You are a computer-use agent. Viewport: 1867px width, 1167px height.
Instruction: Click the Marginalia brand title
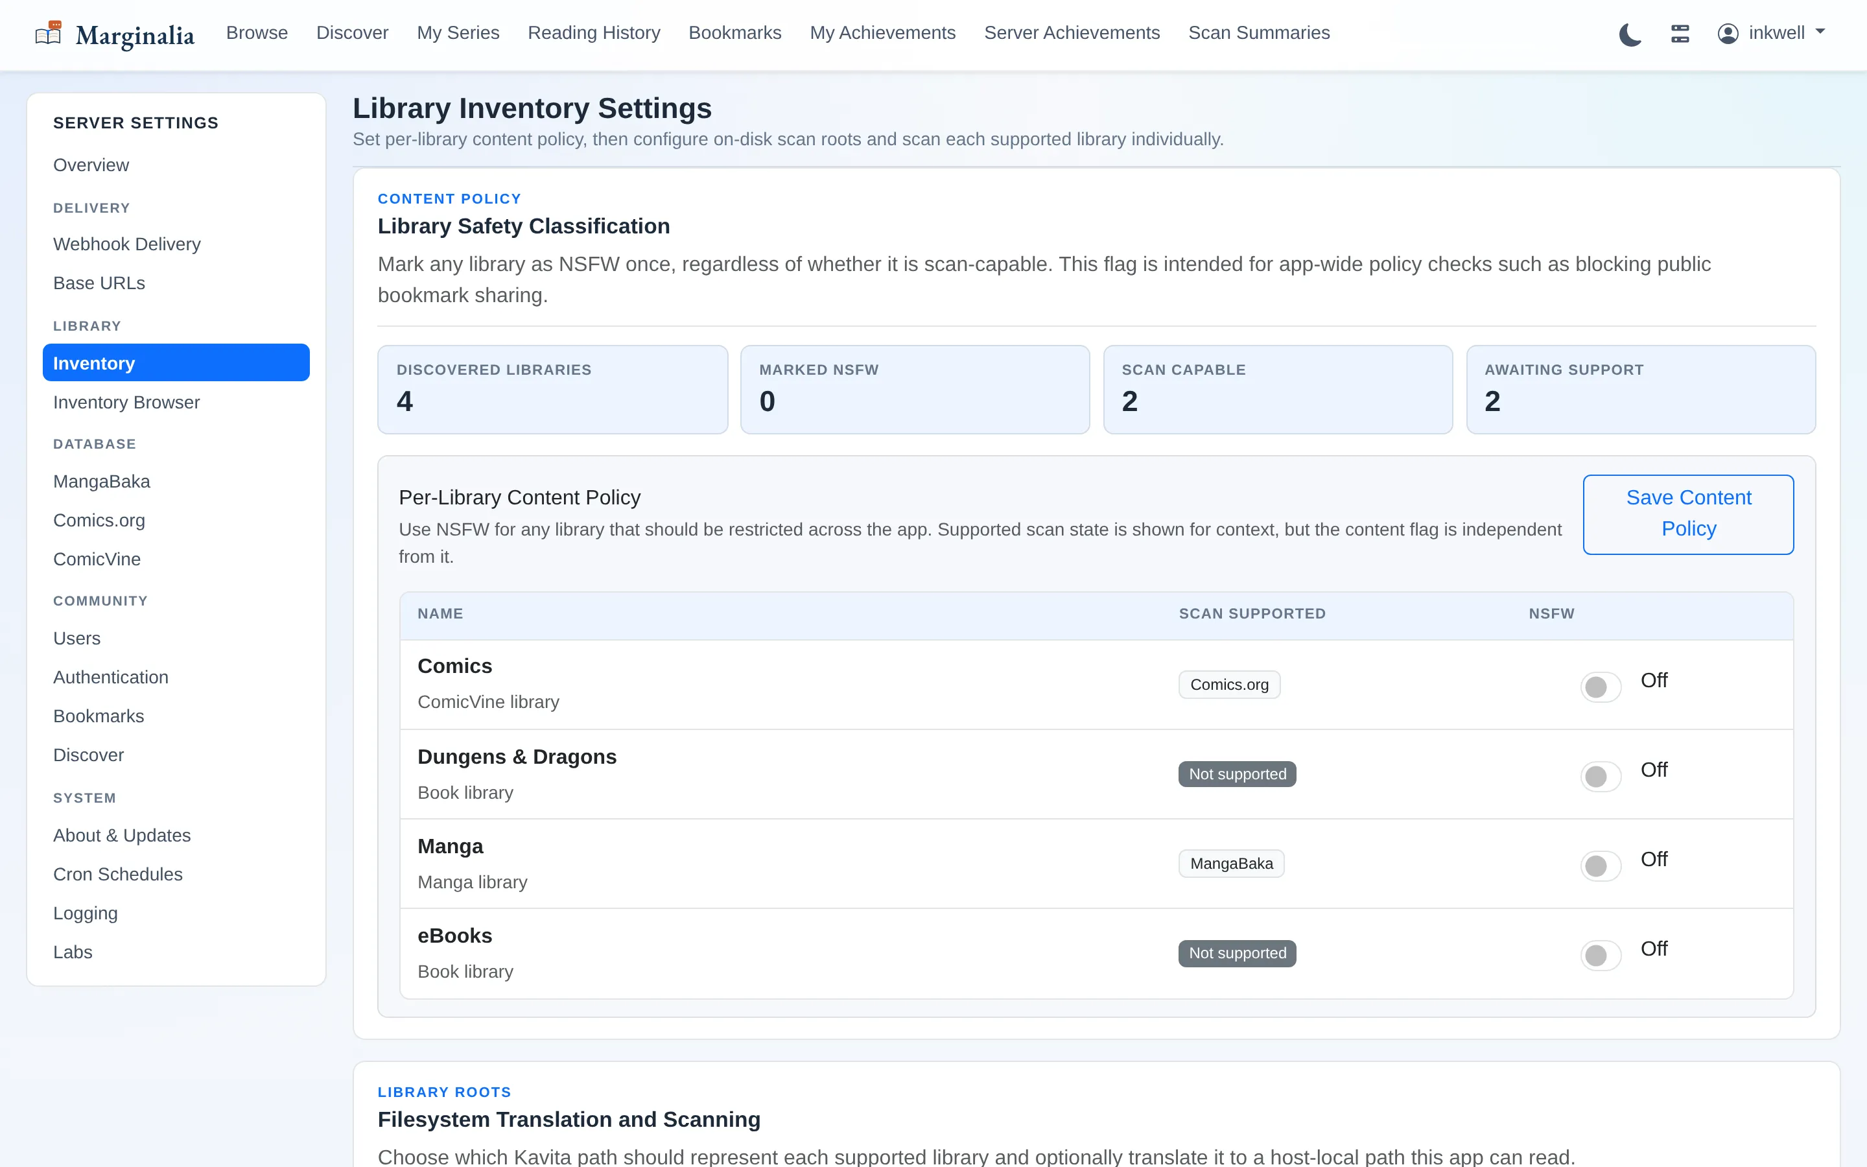click(135, 35)
